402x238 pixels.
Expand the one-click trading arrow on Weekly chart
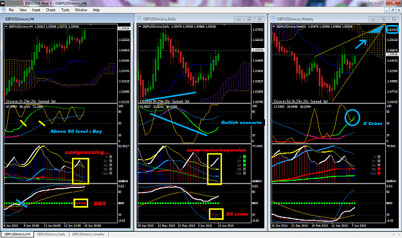point(274,26)
